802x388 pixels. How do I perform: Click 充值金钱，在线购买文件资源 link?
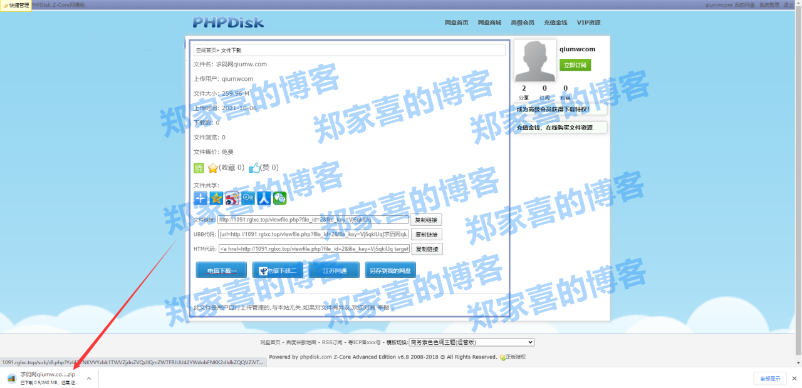[x=555, y=128]
